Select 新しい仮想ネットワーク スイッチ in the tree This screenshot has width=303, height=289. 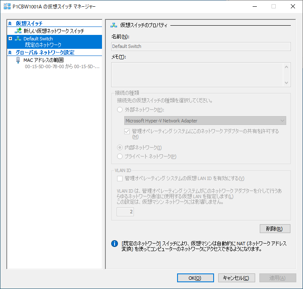point(54,31)
